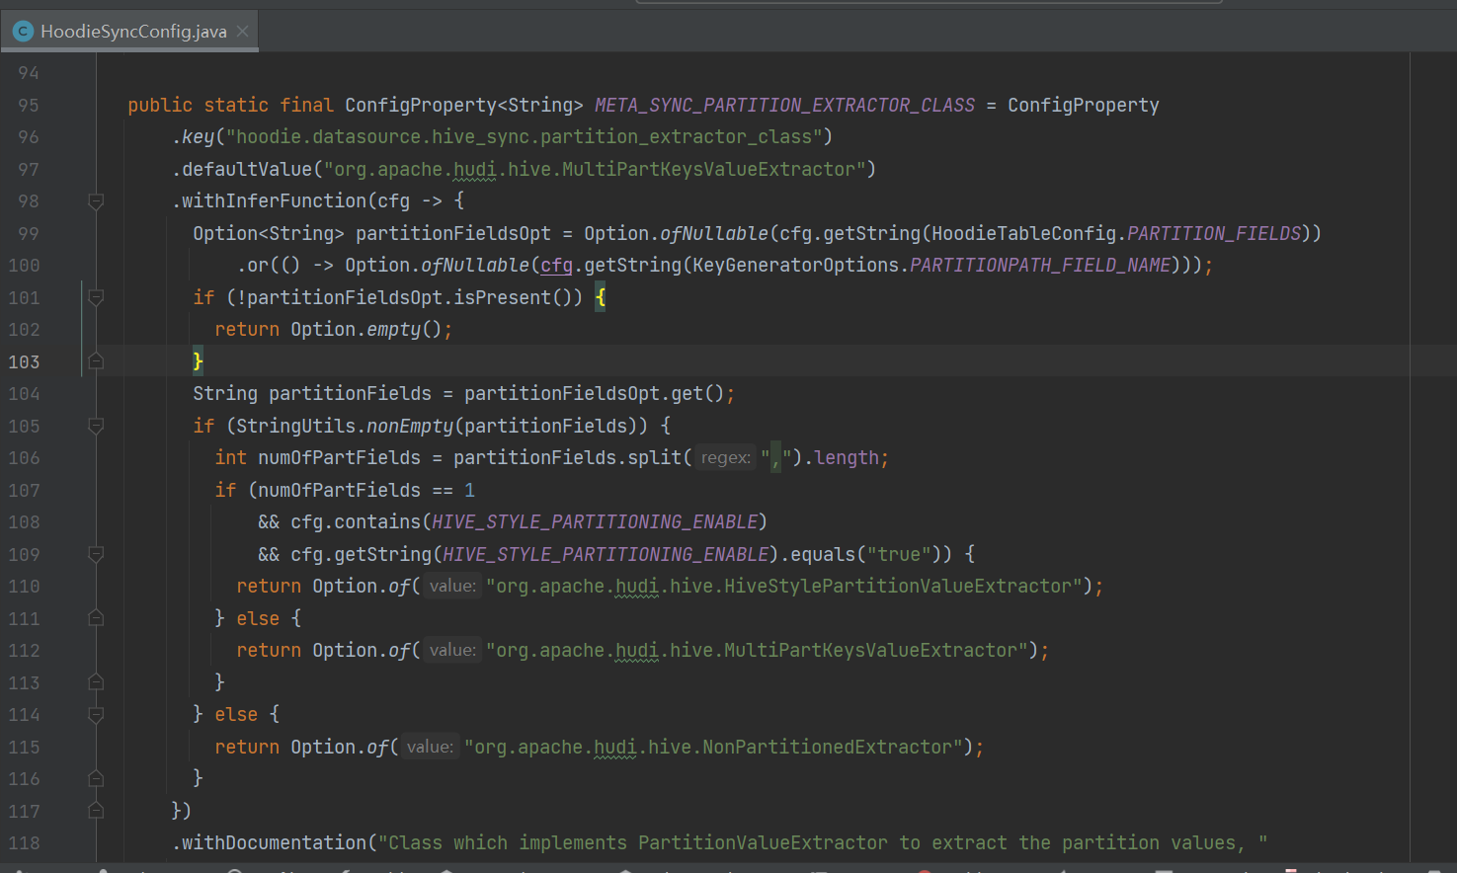The height and width of the screenshot is (873, 1457).
Task: Collapse the else block fold marker on line 114
Action: pos(96,714)
